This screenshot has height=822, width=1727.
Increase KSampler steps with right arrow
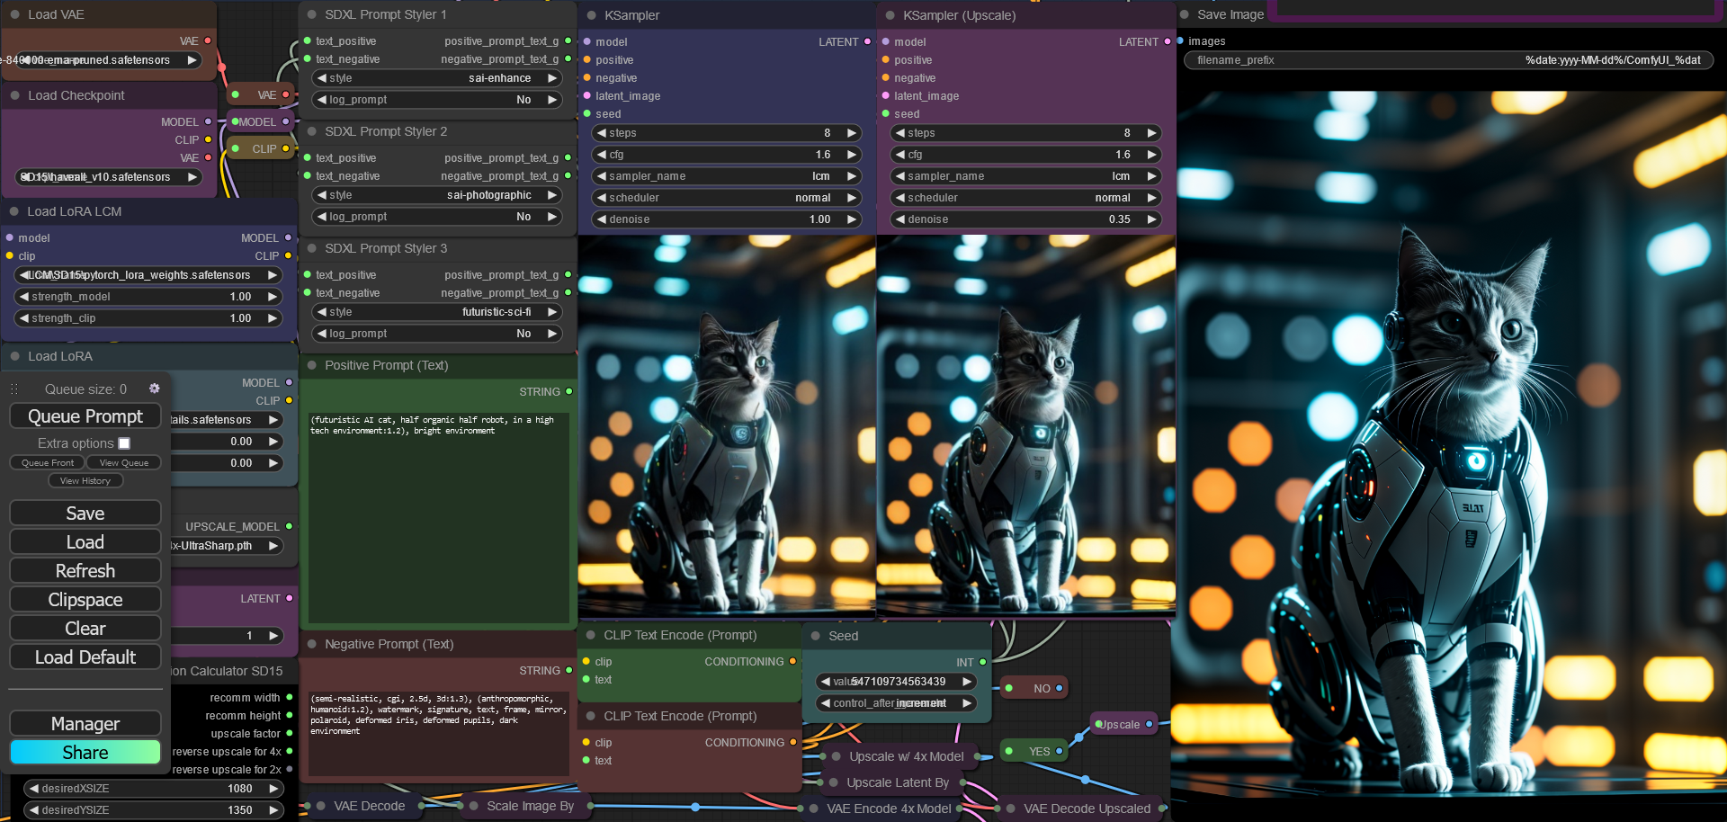tap(851, 133)
